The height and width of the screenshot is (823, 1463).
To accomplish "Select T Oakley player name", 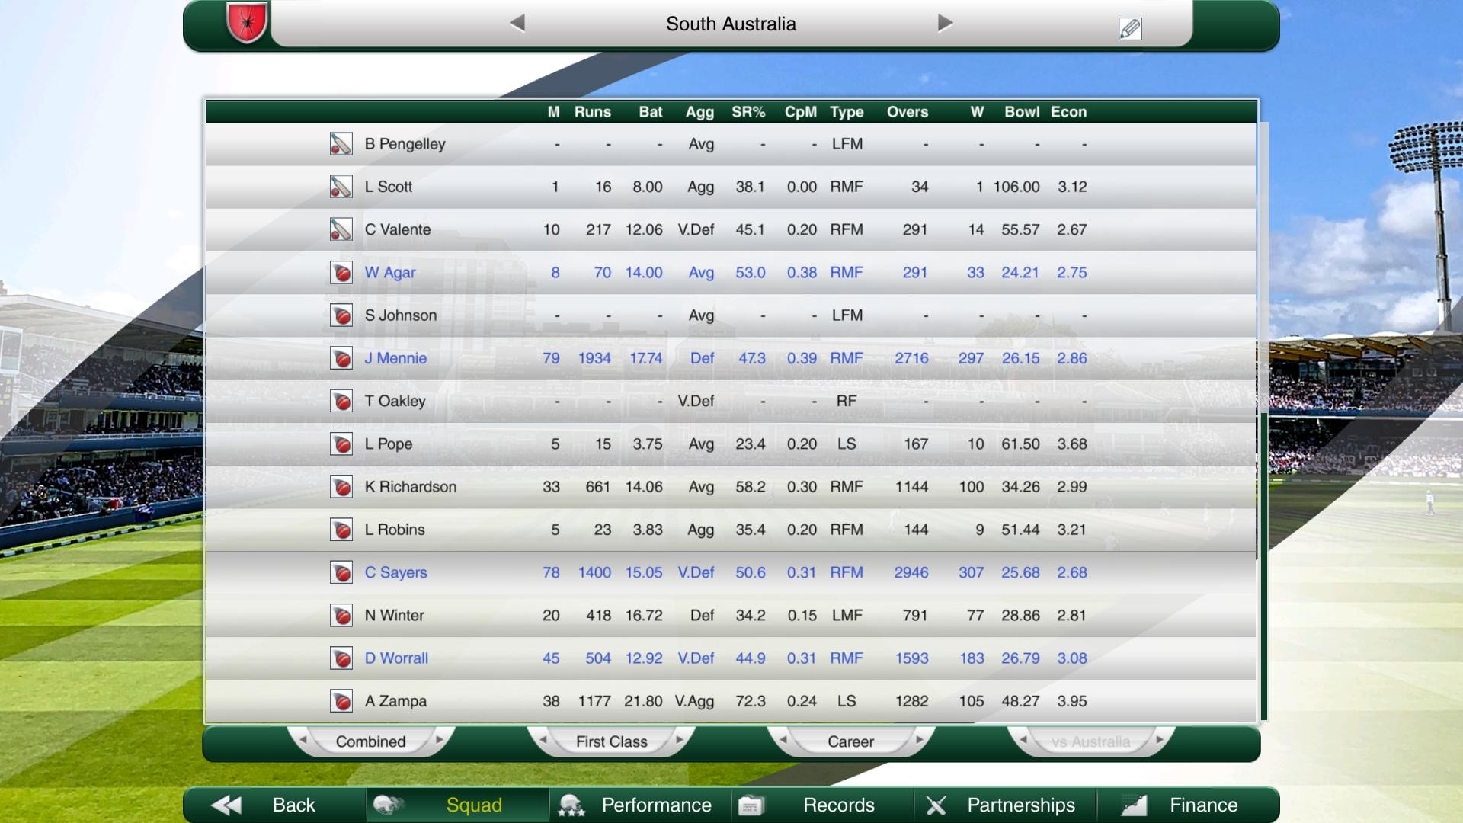I will 395,402.
